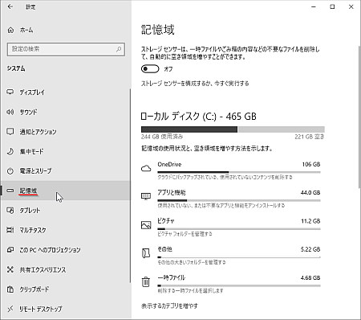361x320 pixels.
Task: Click the 一時ファイル trash can icon
Action: coord(146,281)
